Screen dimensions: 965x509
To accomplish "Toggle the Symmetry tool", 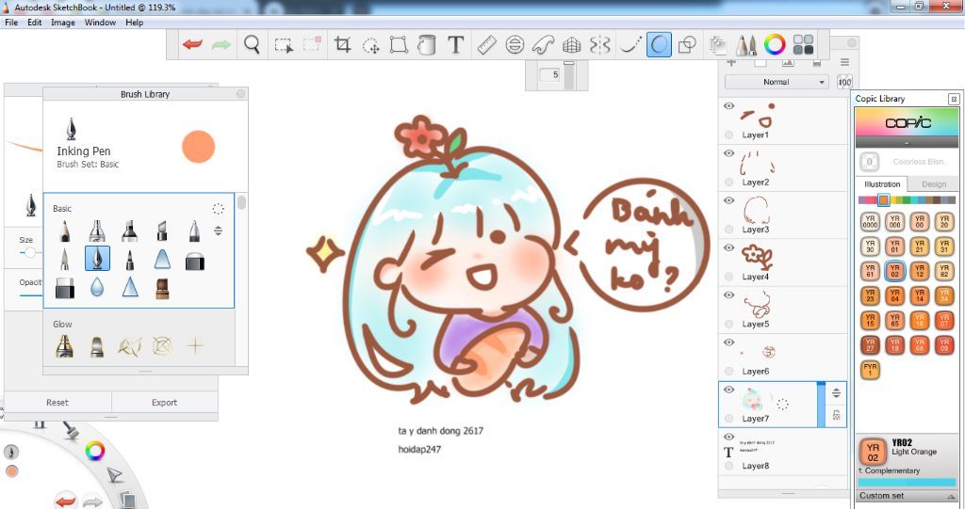I will 600,44.
